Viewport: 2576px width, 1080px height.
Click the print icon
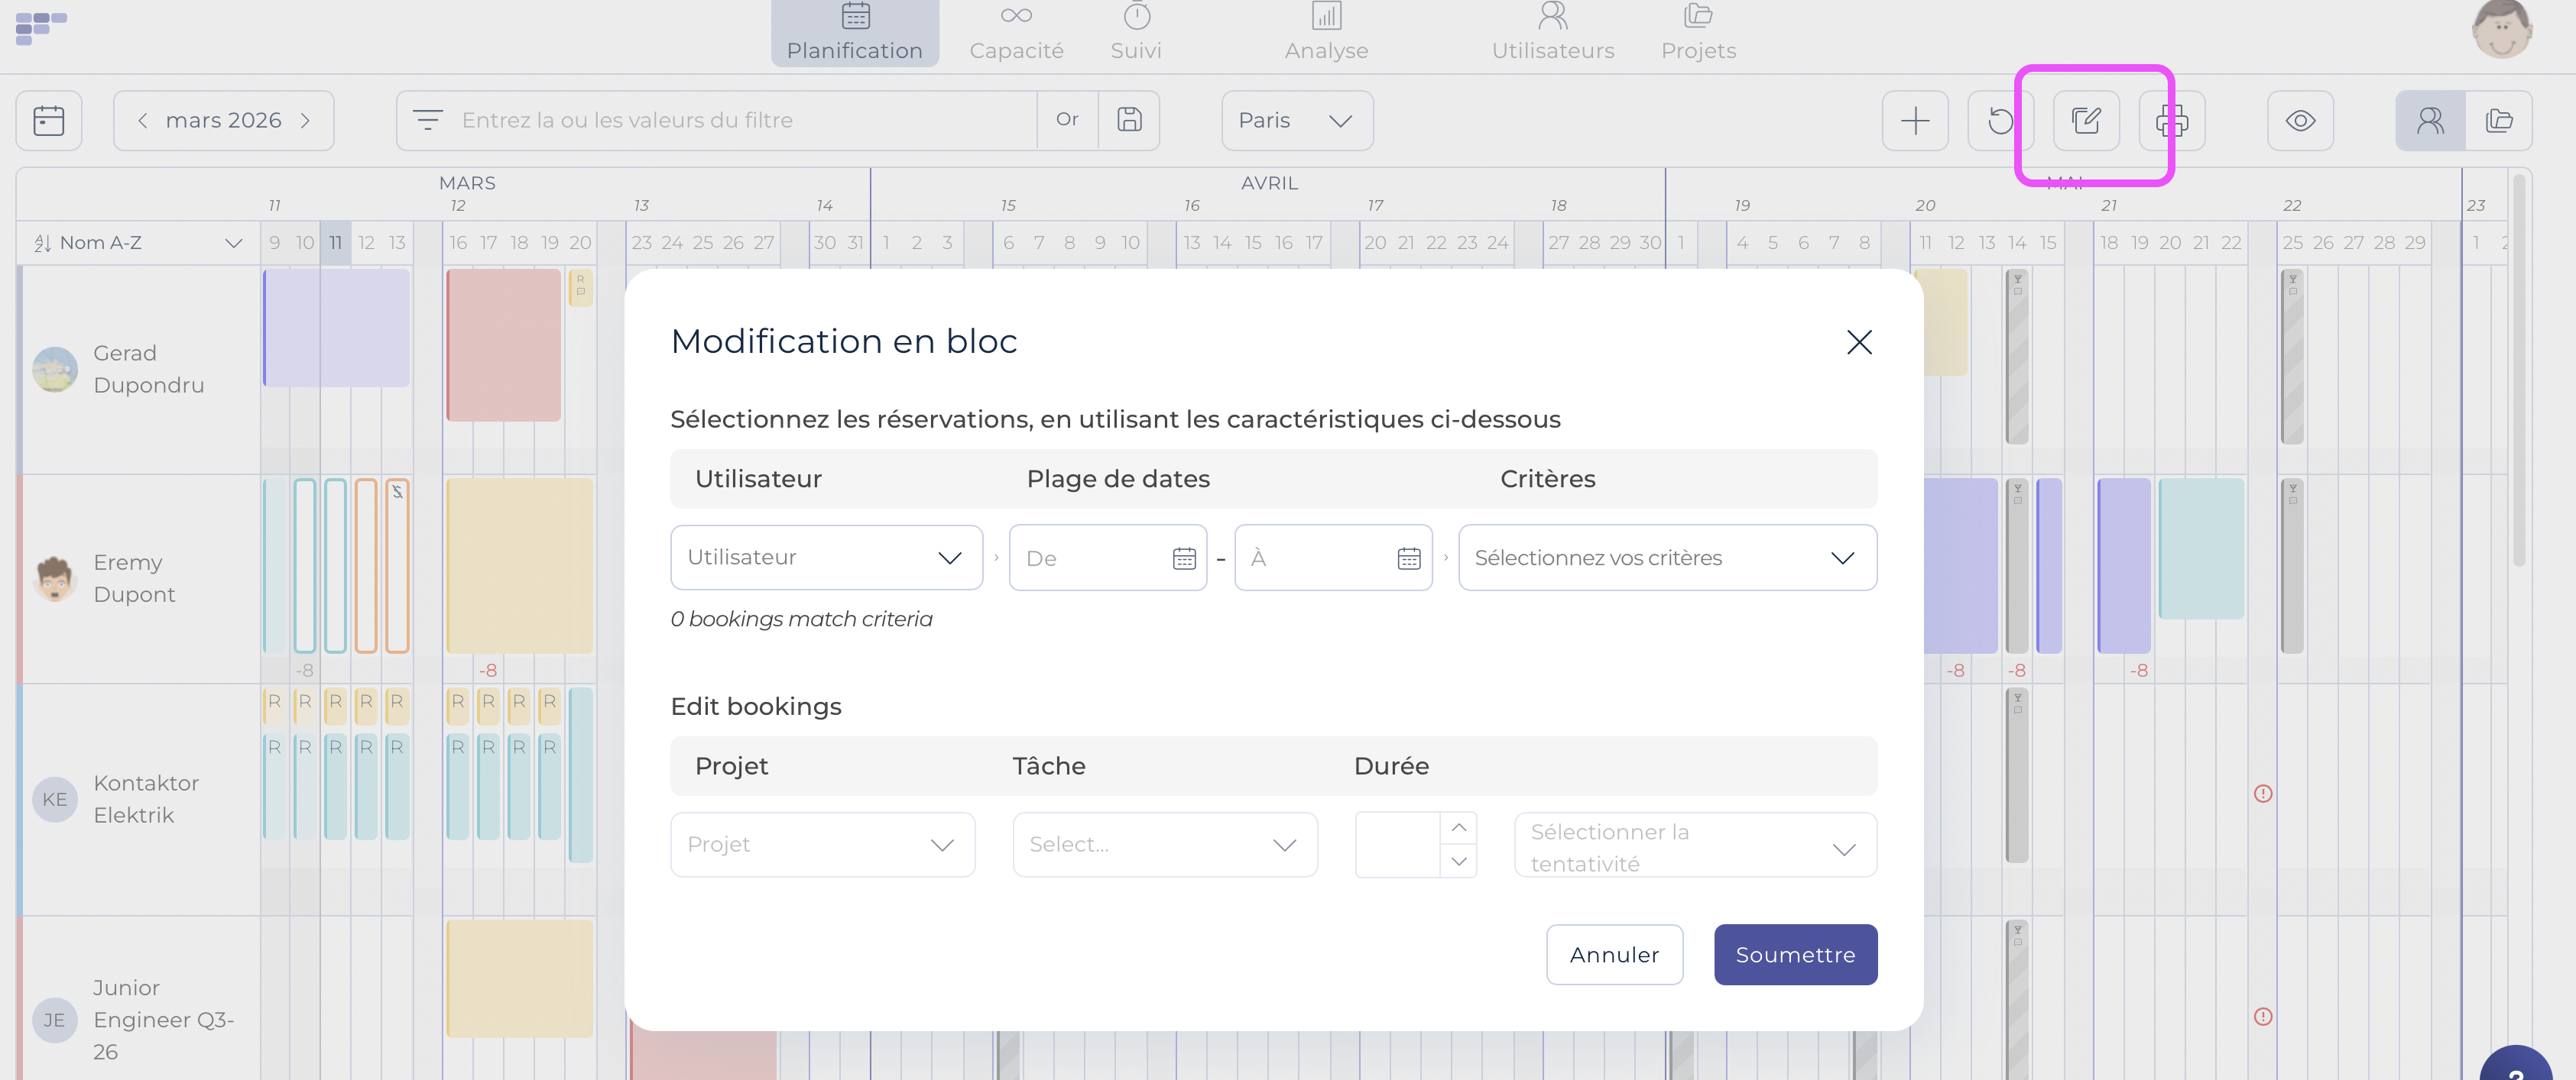coord(2171,121)
